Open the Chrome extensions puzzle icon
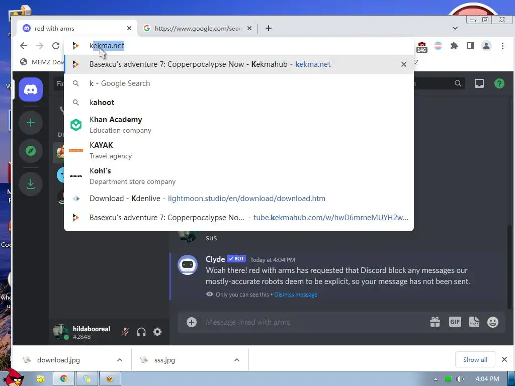The image size is (515, 386). [x=454, y=46]
